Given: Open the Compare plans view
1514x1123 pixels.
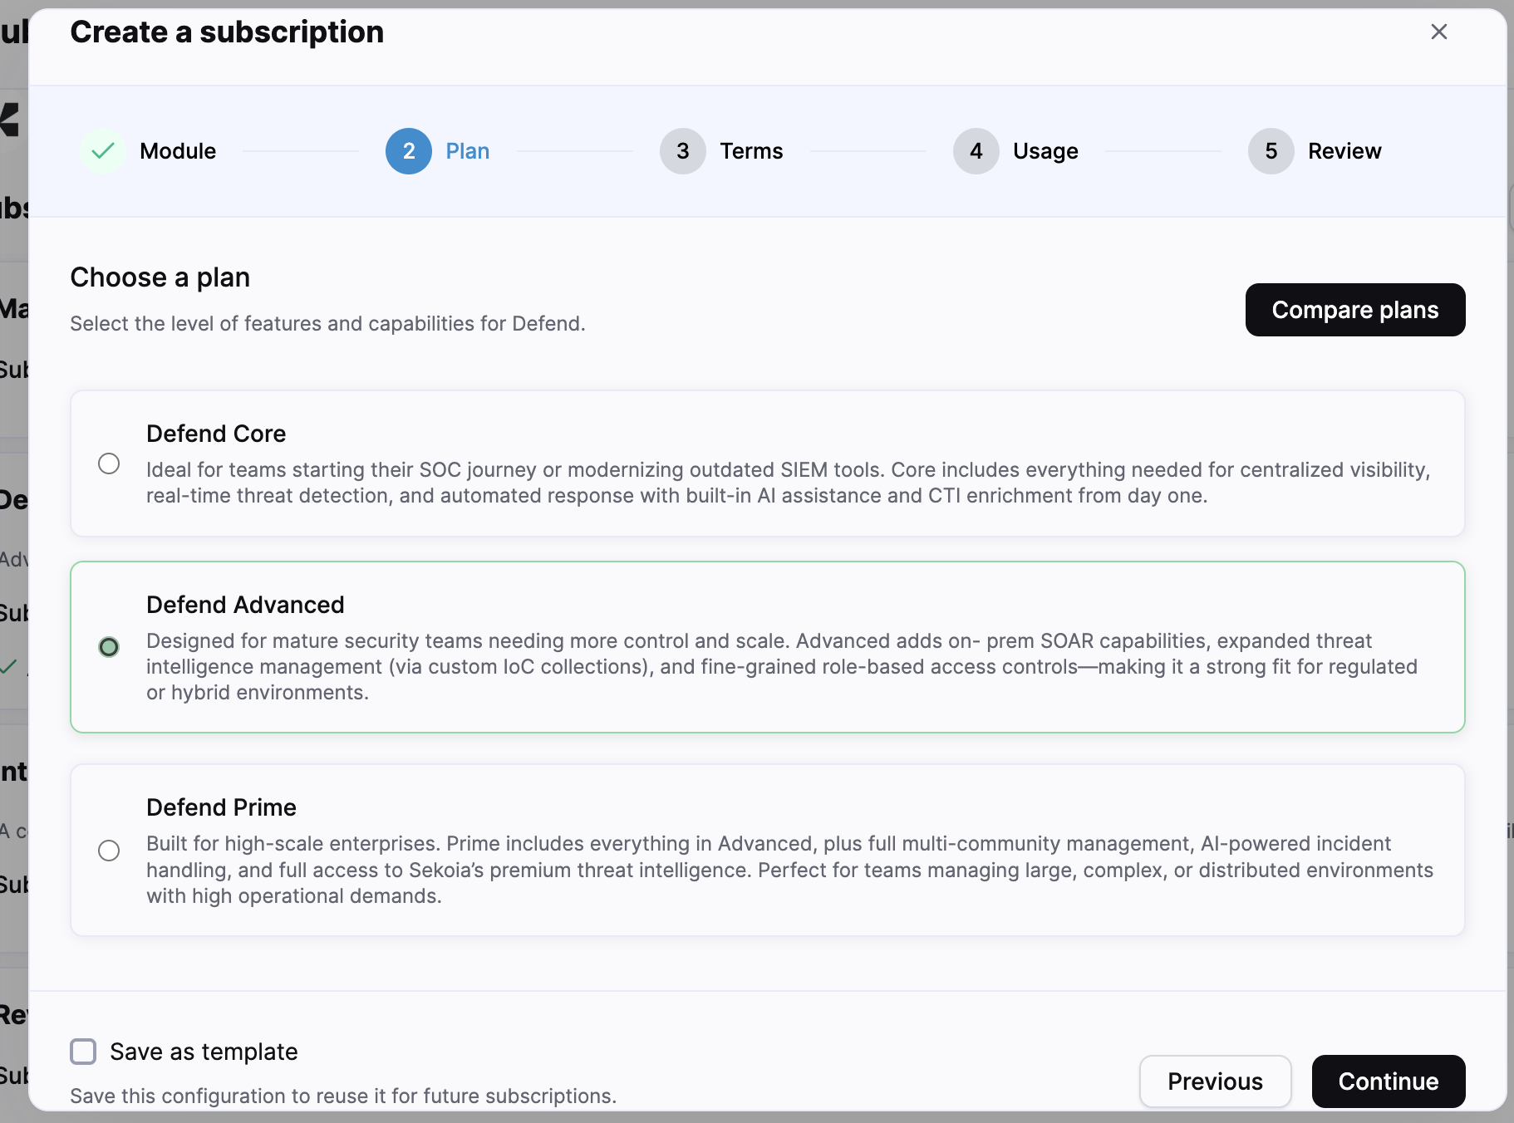Looking at the screenshot, I should 1355,310.
